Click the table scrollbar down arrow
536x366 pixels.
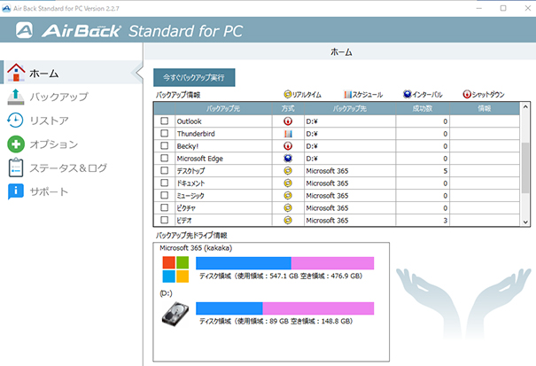coord(525,222)
